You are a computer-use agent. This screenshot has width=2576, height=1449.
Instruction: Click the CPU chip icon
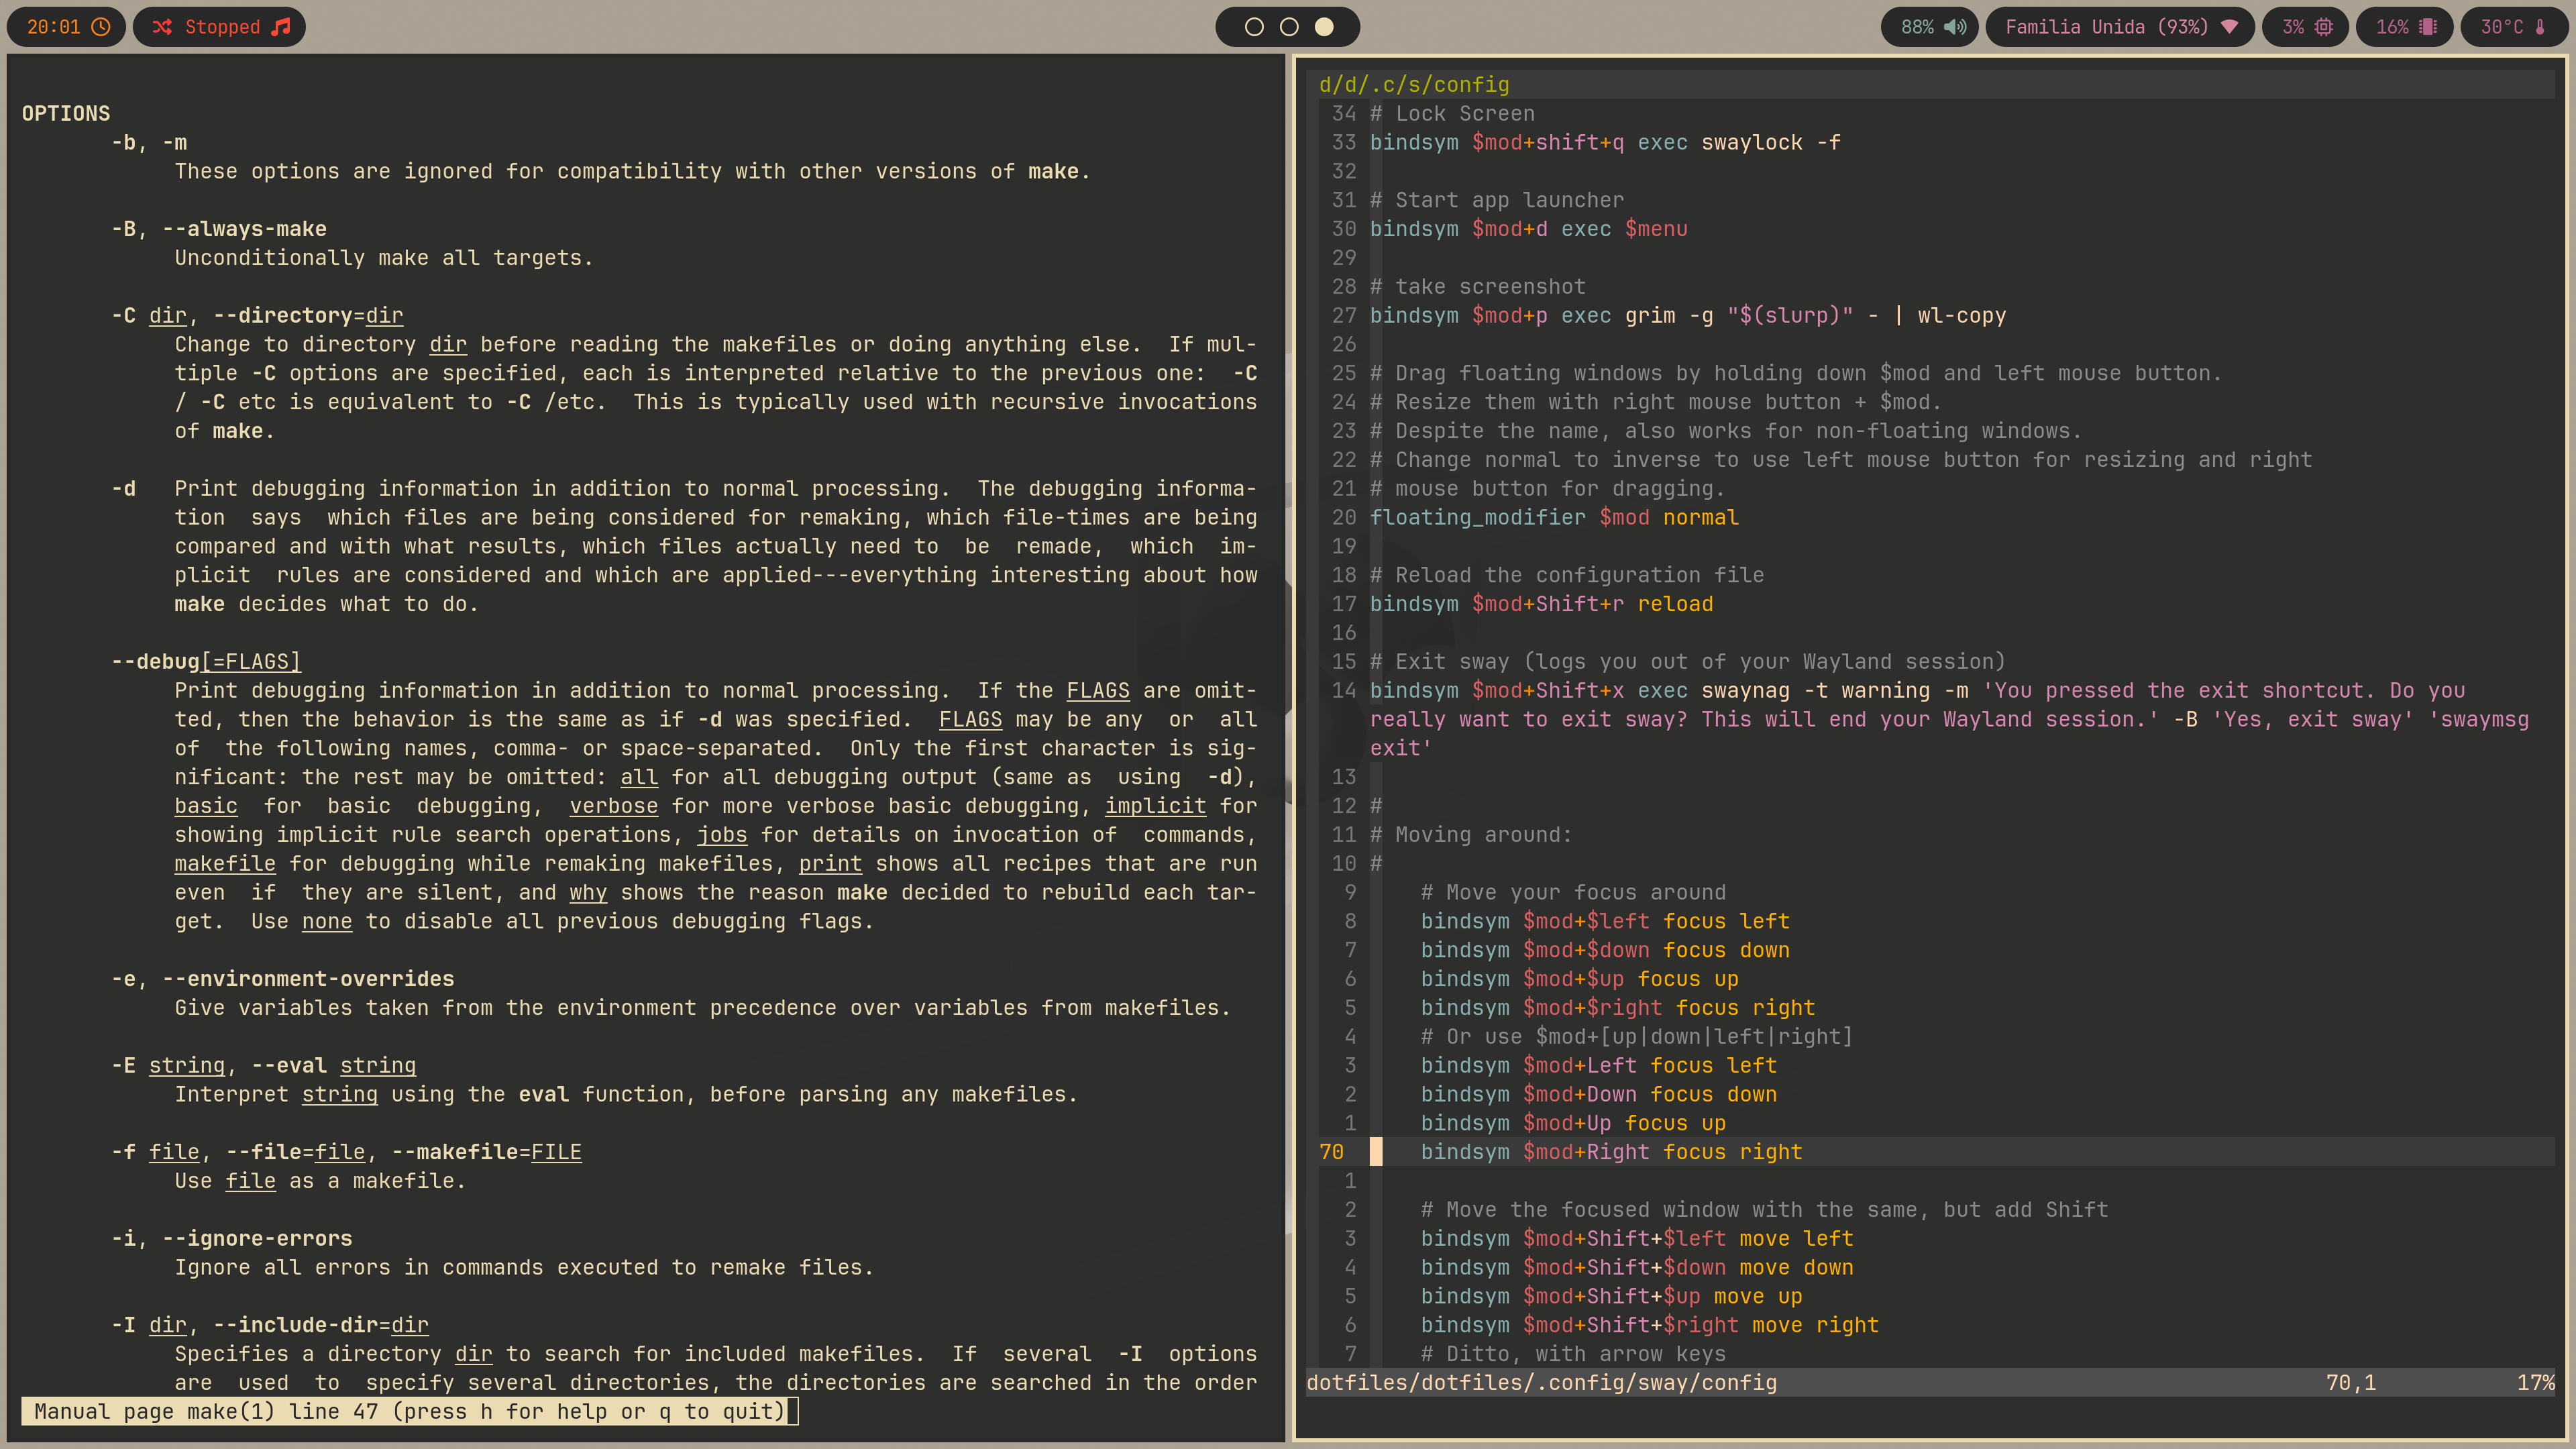click(x=2324, y=27)
